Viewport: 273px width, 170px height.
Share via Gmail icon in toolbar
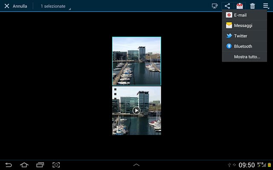click(x=240, y=6)
